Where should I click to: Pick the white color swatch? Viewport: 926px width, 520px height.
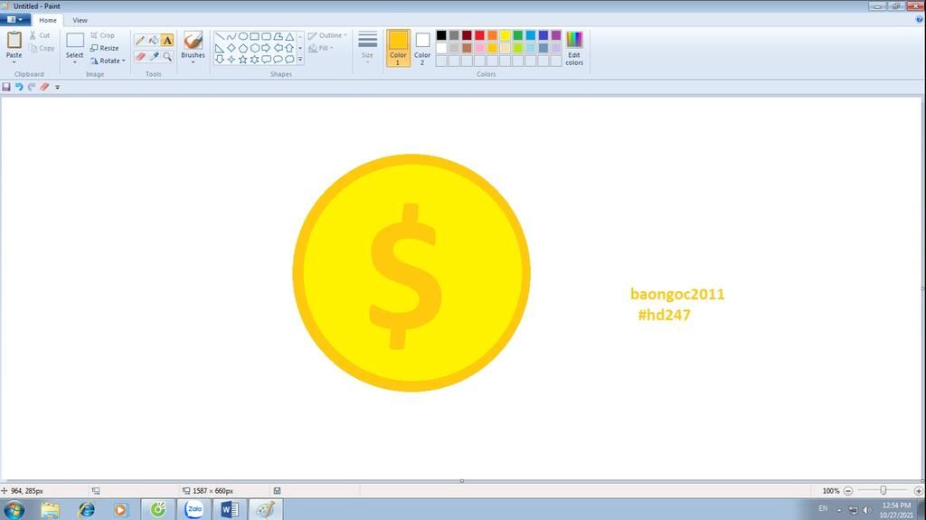pyautogui.click(x=441, y=48)
